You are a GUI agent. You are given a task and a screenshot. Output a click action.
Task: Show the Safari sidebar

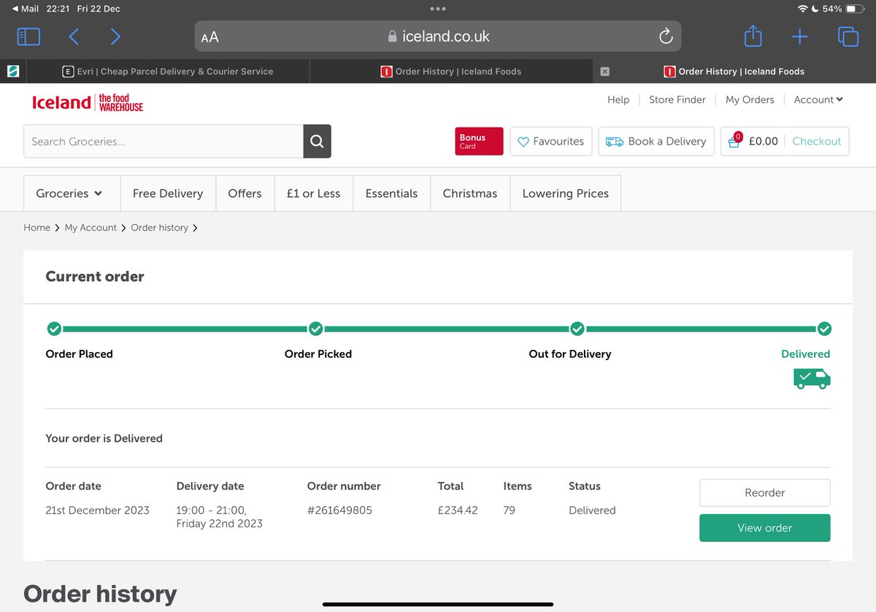(28, 37)
